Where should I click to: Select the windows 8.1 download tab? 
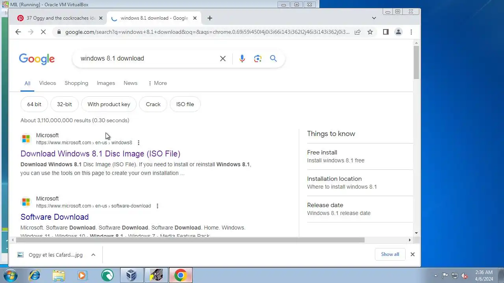[154, 18]
